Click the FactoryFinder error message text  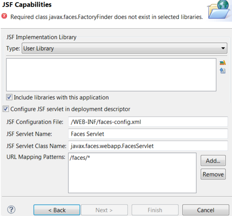[x=106, y=17]
